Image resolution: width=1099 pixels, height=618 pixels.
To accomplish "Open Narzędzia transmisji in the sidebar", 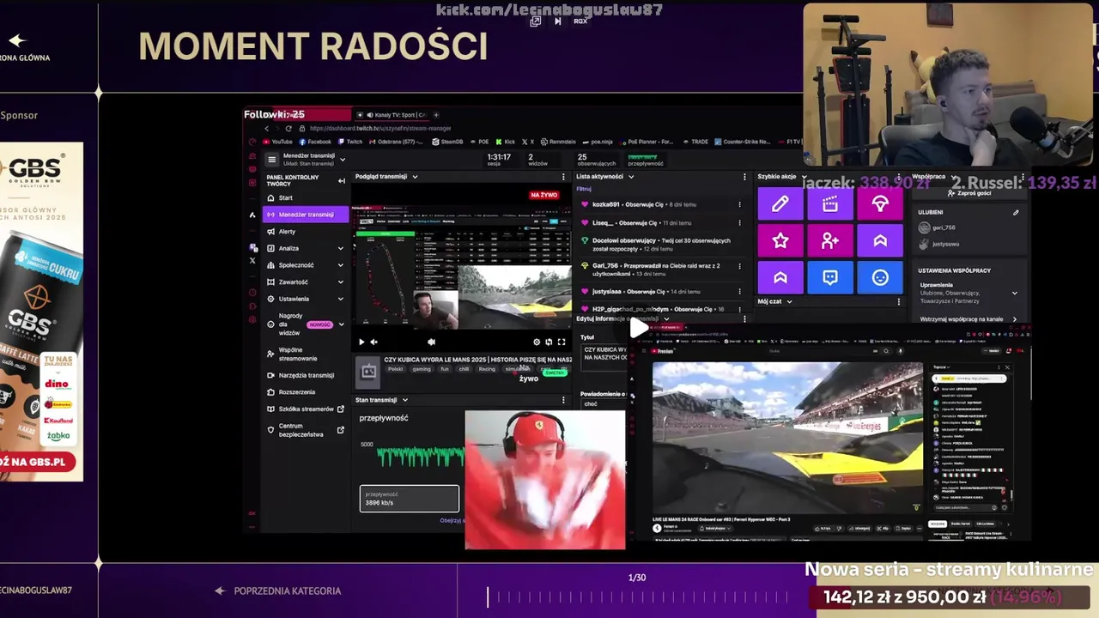I will point(305,375).
